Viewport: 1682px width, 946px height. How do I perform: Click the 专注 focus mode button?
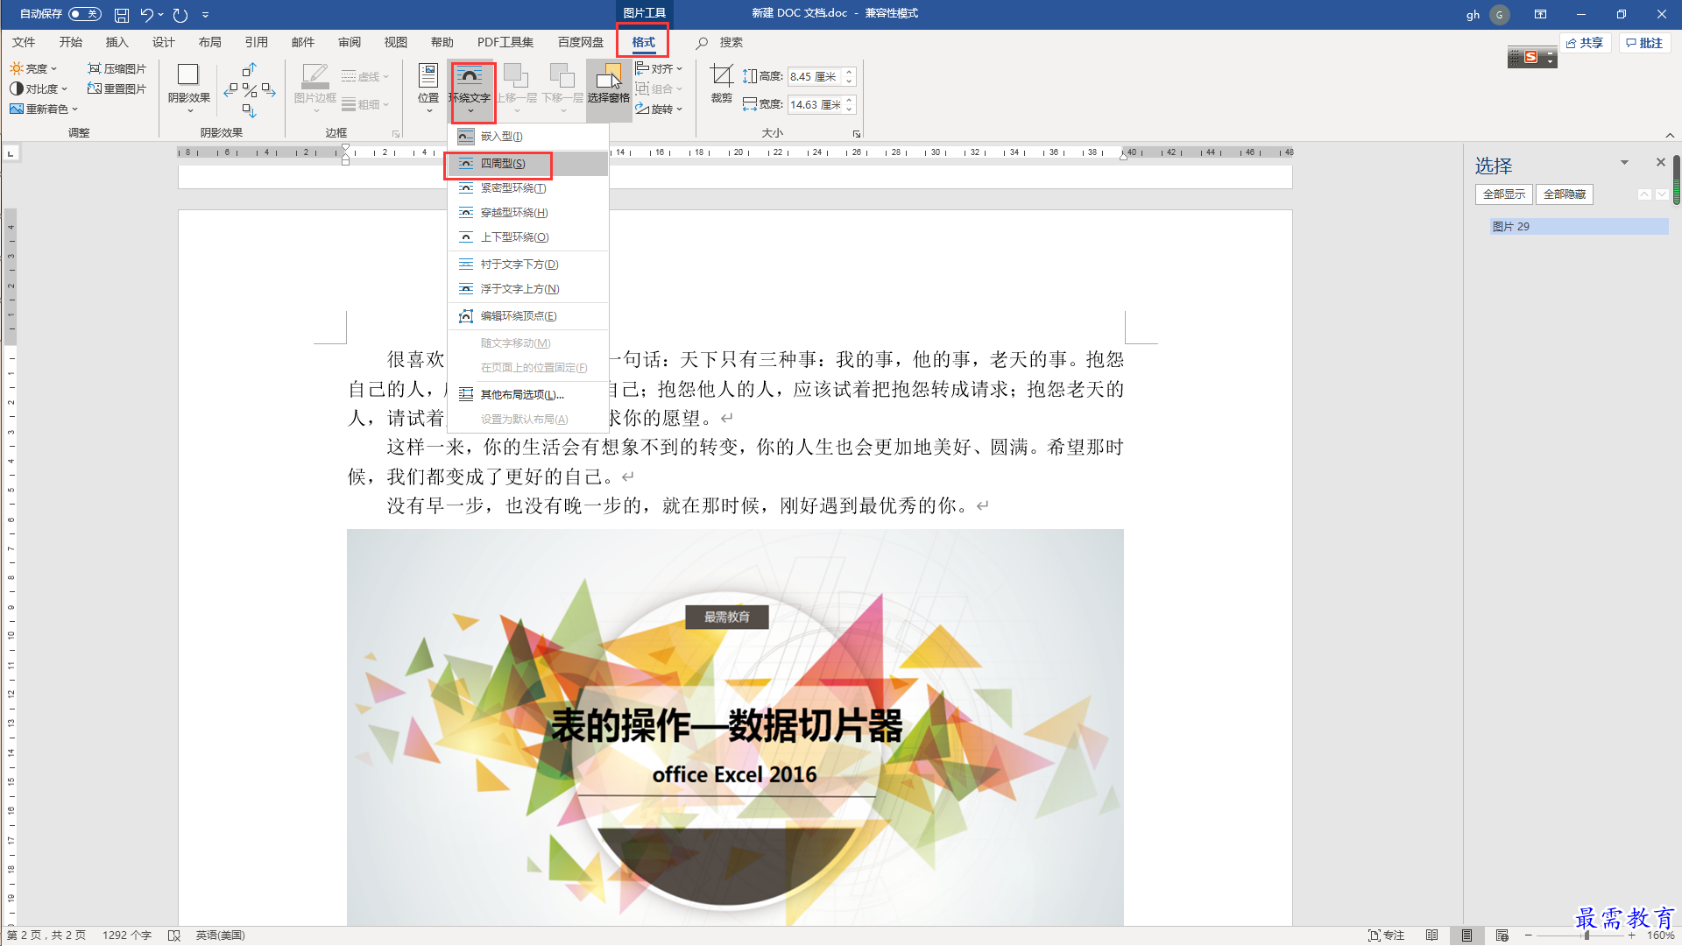pos(1387,935)
